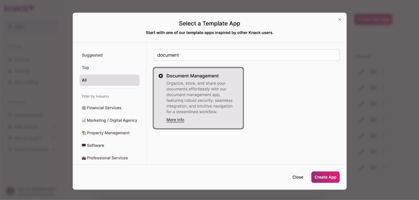Focus the template search field containing "document"
Viewport: 419px width, 200px height.
pos(246,55)
